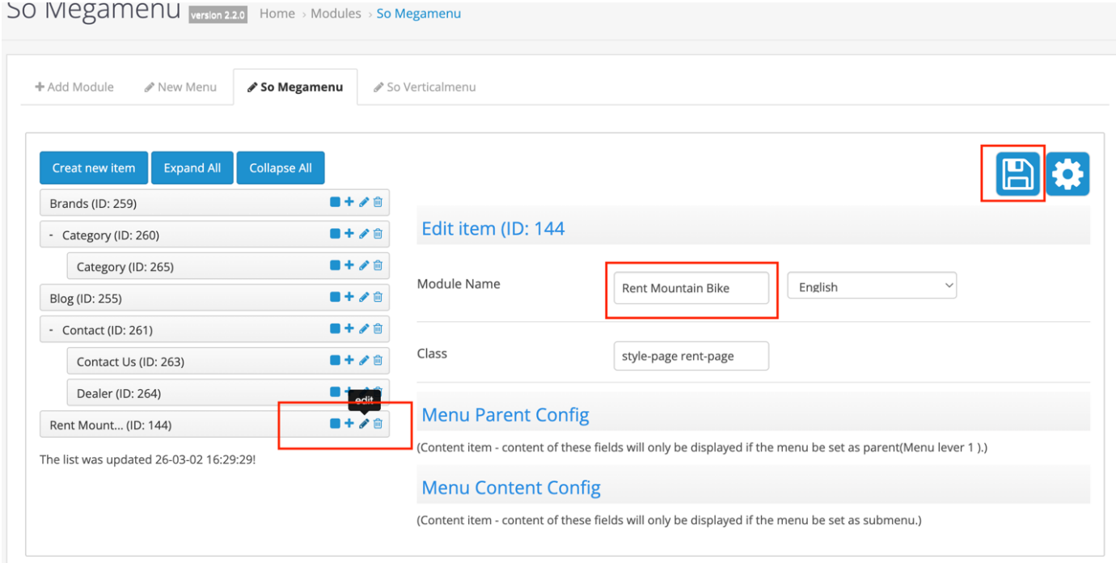This screenshot has height=563, width=1116.
Task: Click the save floppy disk icon
Action: (1017, 174)
